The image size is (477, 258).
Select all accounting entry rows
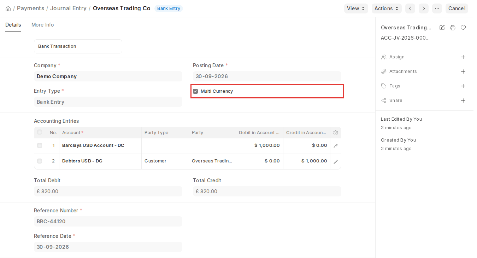point(40,132)
